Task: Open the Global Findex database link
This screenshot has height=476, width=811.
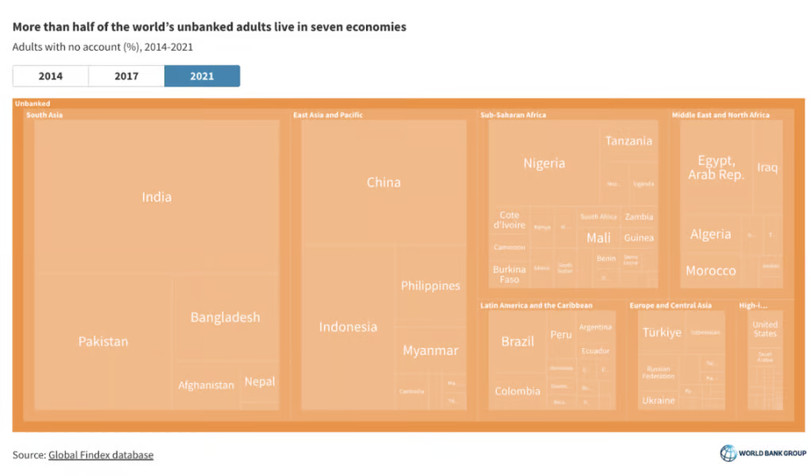Action: (101, 455)
